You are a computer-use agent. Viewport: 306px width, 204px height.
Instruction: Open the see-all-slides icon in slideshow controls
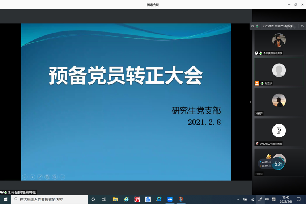(47, 177)
